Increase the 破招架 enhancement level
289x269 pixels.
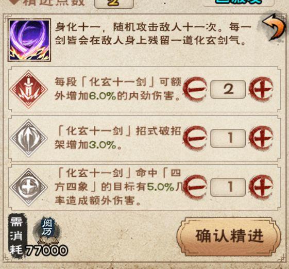(x=261, y=138)
